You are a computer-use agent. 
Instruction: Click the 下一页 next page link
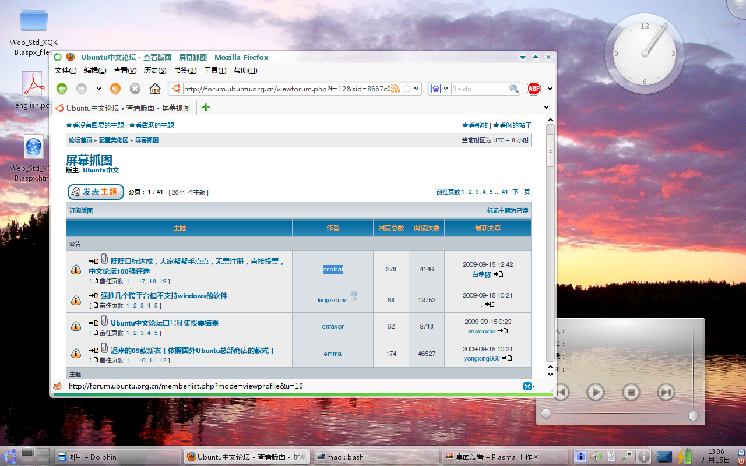521,192
